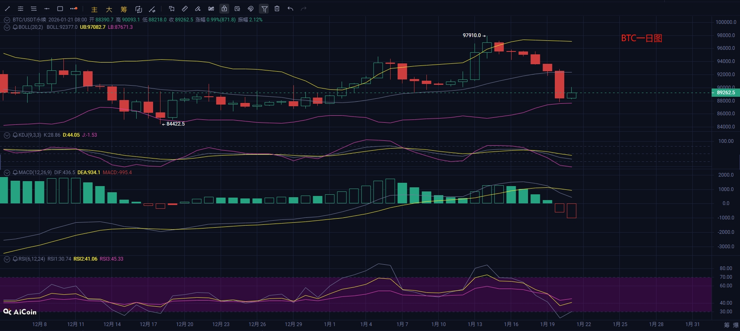Pick the rectangle shape drawing tool
The height and width of the screenshot is (331, 740).
coord(60,9)
